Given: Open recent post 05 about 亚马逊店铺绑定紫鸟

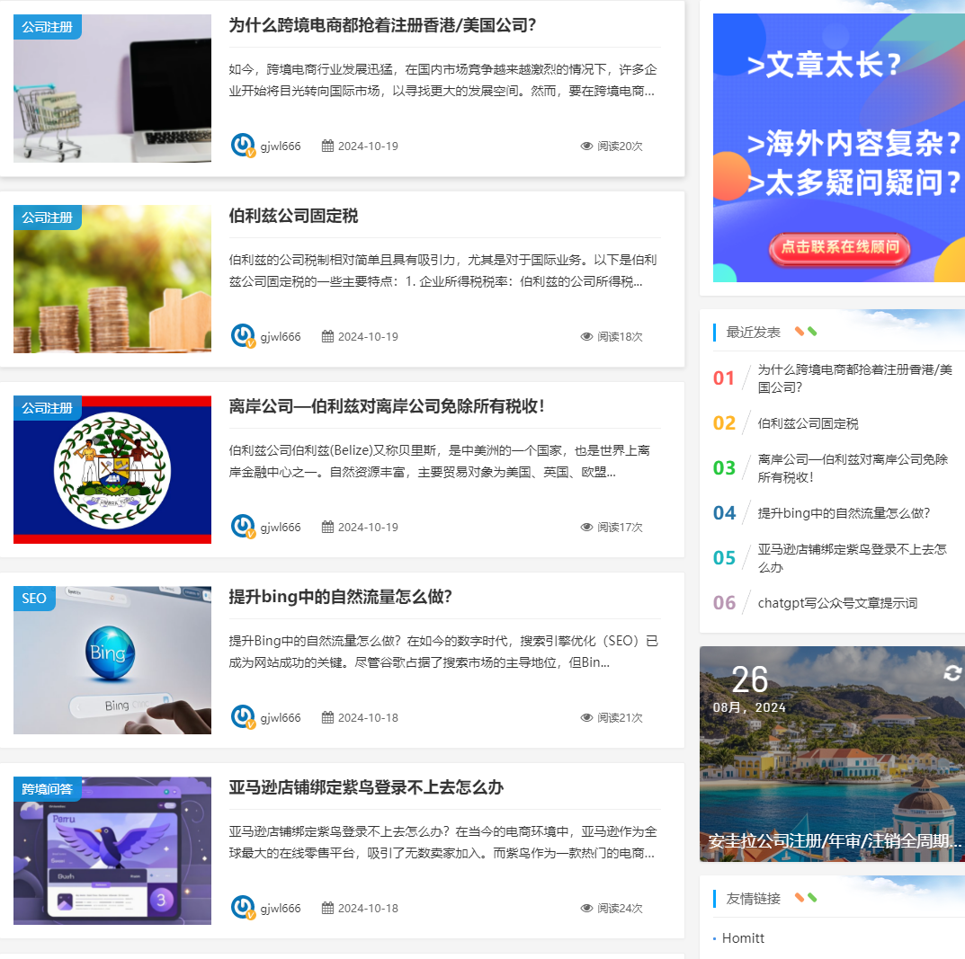Looking at the screenshot, I should coord(852,558).
